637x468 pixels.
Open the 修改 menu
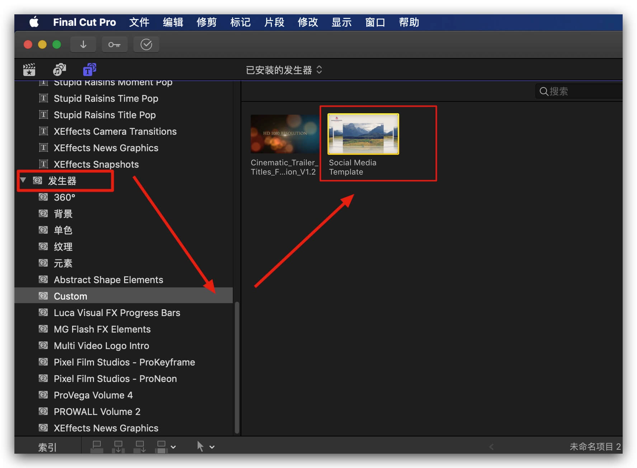pyautogui.click(x=308, y=22)
